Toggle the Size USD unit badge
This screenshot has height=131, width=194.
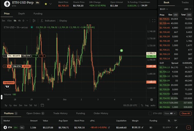(175, 15)
